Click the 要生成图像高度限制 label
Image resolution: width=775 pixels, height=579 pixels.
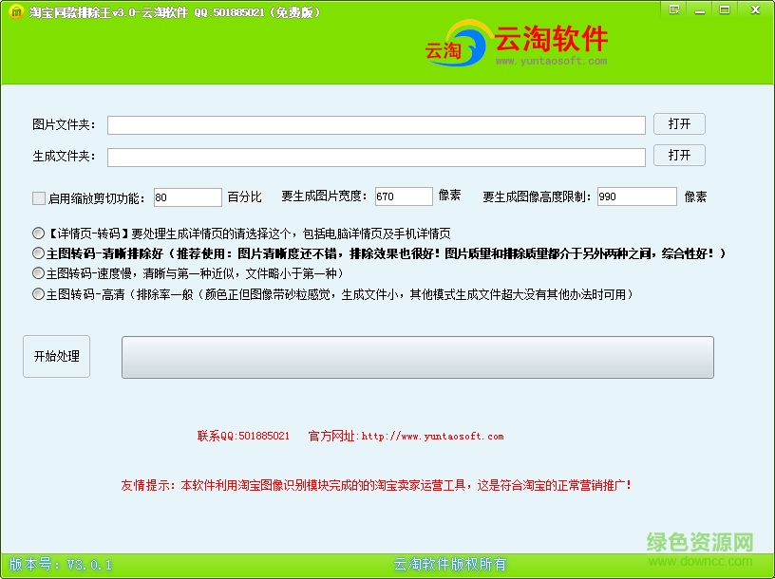pos(537,196)
